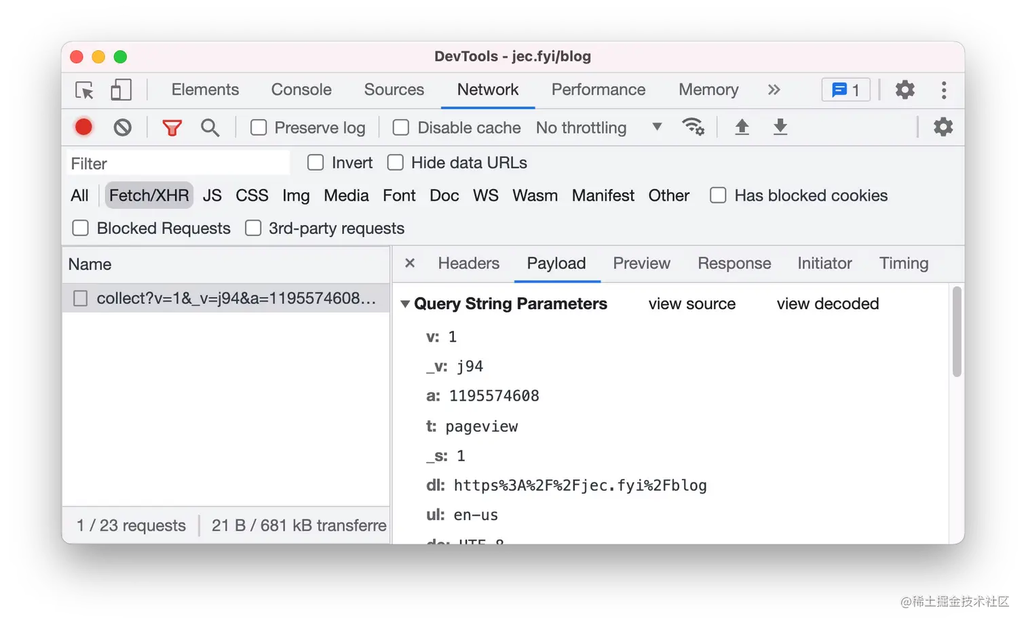Open Network panel settings gear
Viewport: 1026px width, 625px height.
click(x=943, y=127)
